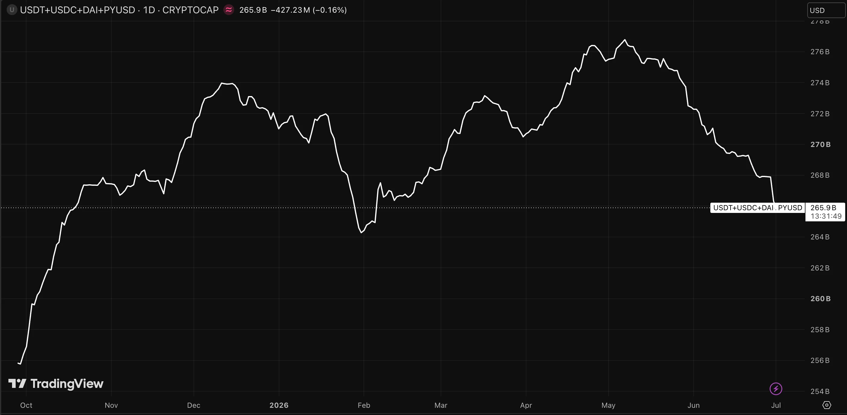This screenshot has height=415, width=847.
Task: Click the 2026 label on time axis
Action: (x=279, y=405)
